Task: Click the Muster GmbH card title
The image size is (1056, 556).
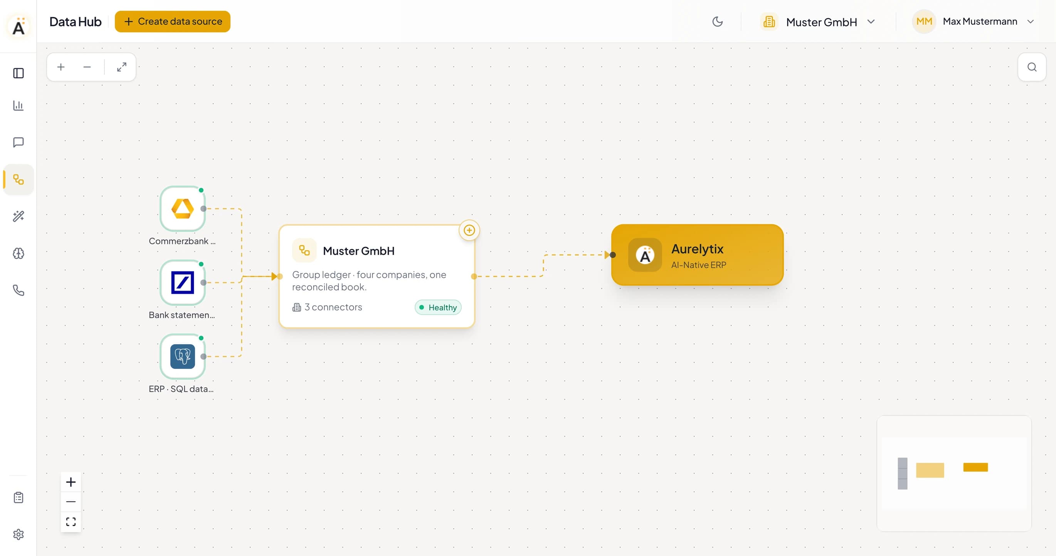Action: tap(359, 251)
